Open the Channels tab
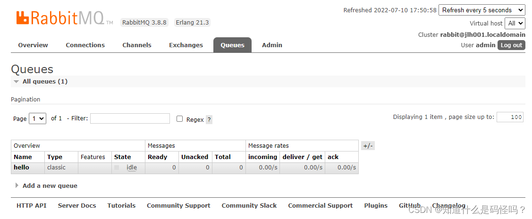Image resolution: width=532 pixels, height=219 pixels. (137, 45)
